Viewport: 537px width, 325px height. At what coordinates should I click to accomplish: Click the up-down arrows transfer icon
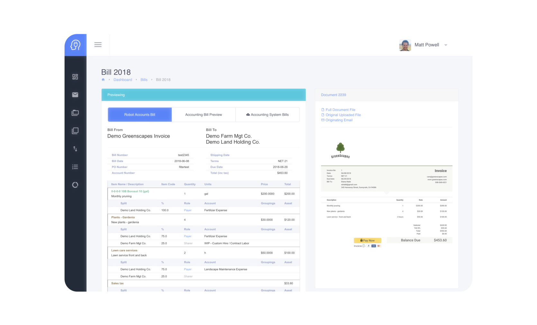(75, 149)
